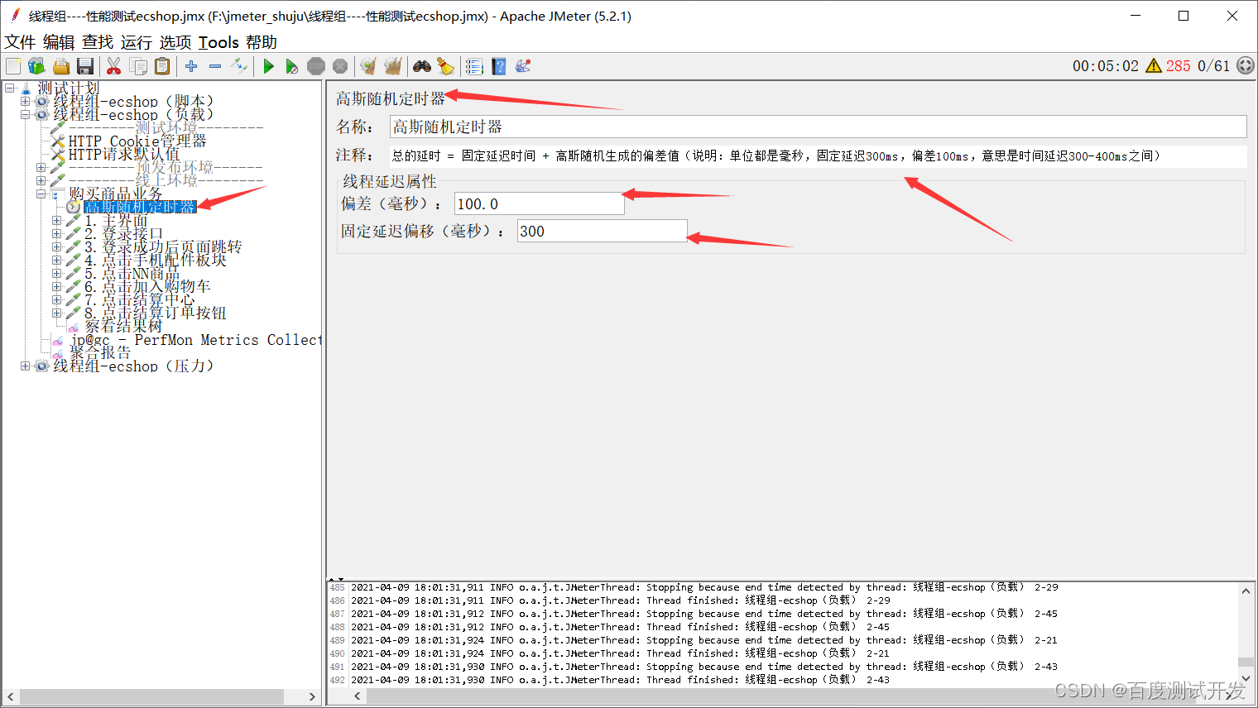Open Search with the binoculars icon

tap(422, 66)
